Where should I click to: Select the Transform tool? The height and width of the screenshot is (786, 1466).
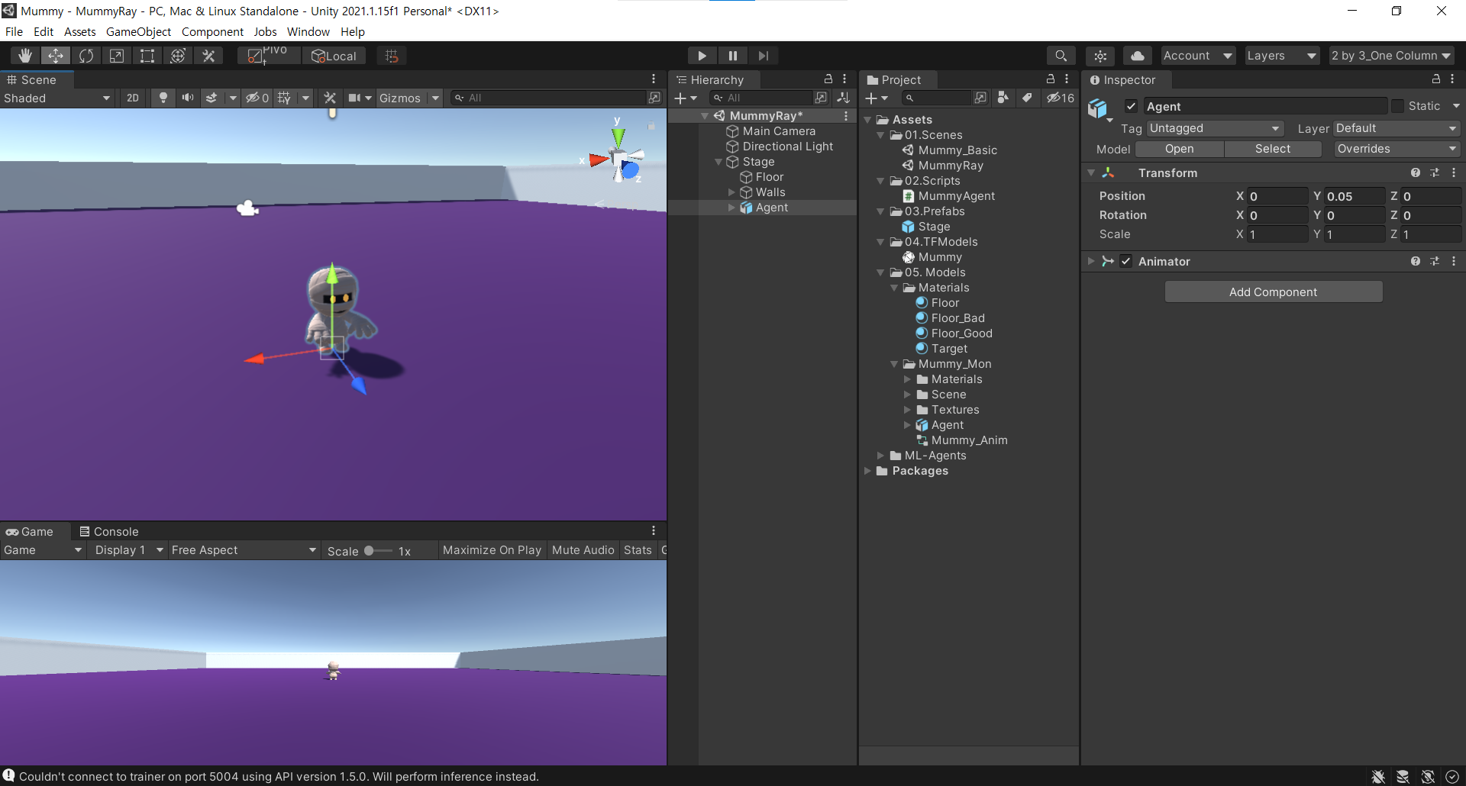pyautogui.click(x=178, y=56)
